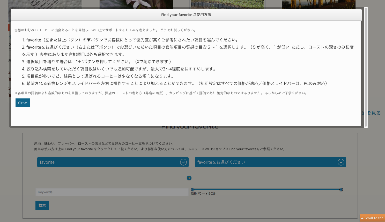Focus the Keywords input field
Viewport: 385px width, 222px height.
(112, 192)
